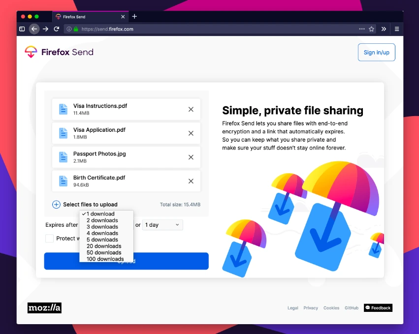Screen dimensions: 419x334
Task: Pick 4 downloads in the dropdown
Action: (106, 233)
